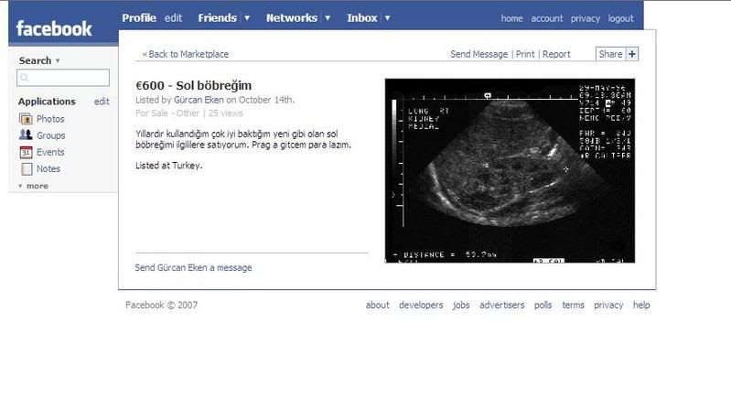Expand more applications in sidebar
The height and width of the screenshot is (398, 731).
[33, 186]
